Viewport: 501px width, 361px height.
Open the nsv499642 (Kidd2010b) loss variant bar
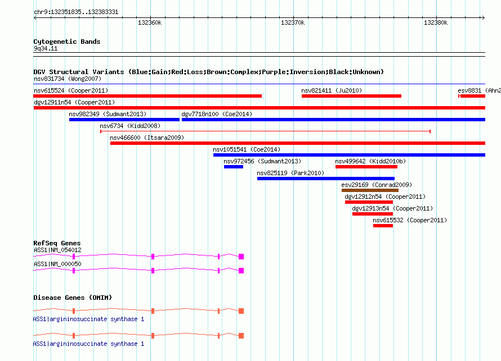point(366,167)
